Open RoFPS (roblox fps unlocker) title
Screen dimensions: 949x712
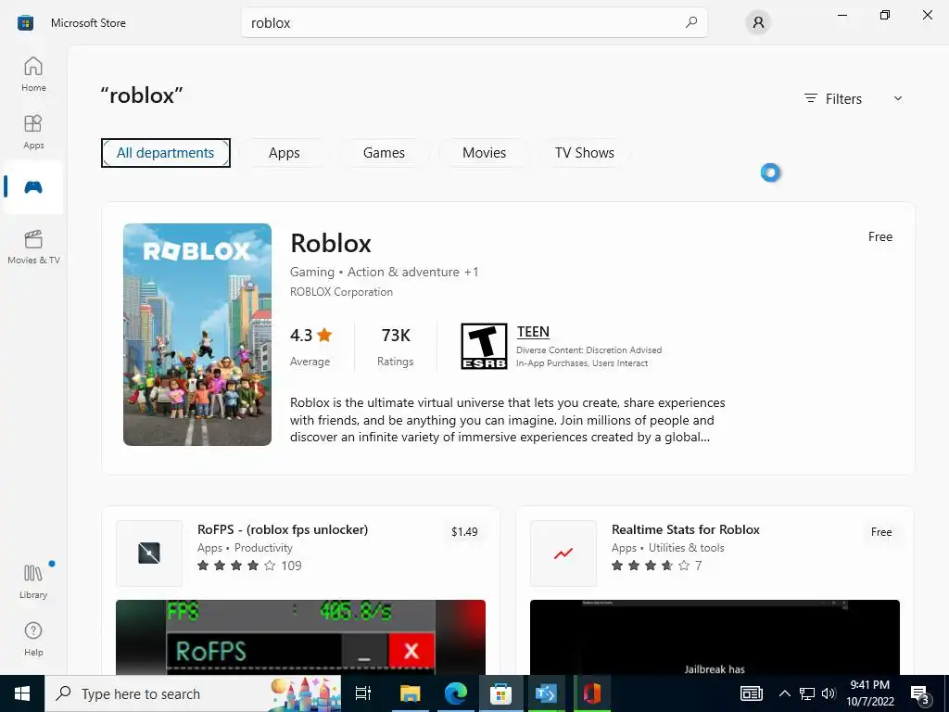[283, 529]
